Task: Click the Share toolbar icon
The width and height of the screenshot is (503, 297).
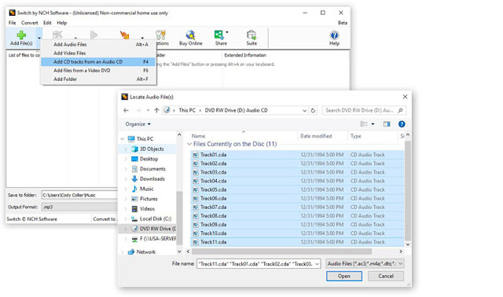Action: pyautogui.click(x=219, y=35)
